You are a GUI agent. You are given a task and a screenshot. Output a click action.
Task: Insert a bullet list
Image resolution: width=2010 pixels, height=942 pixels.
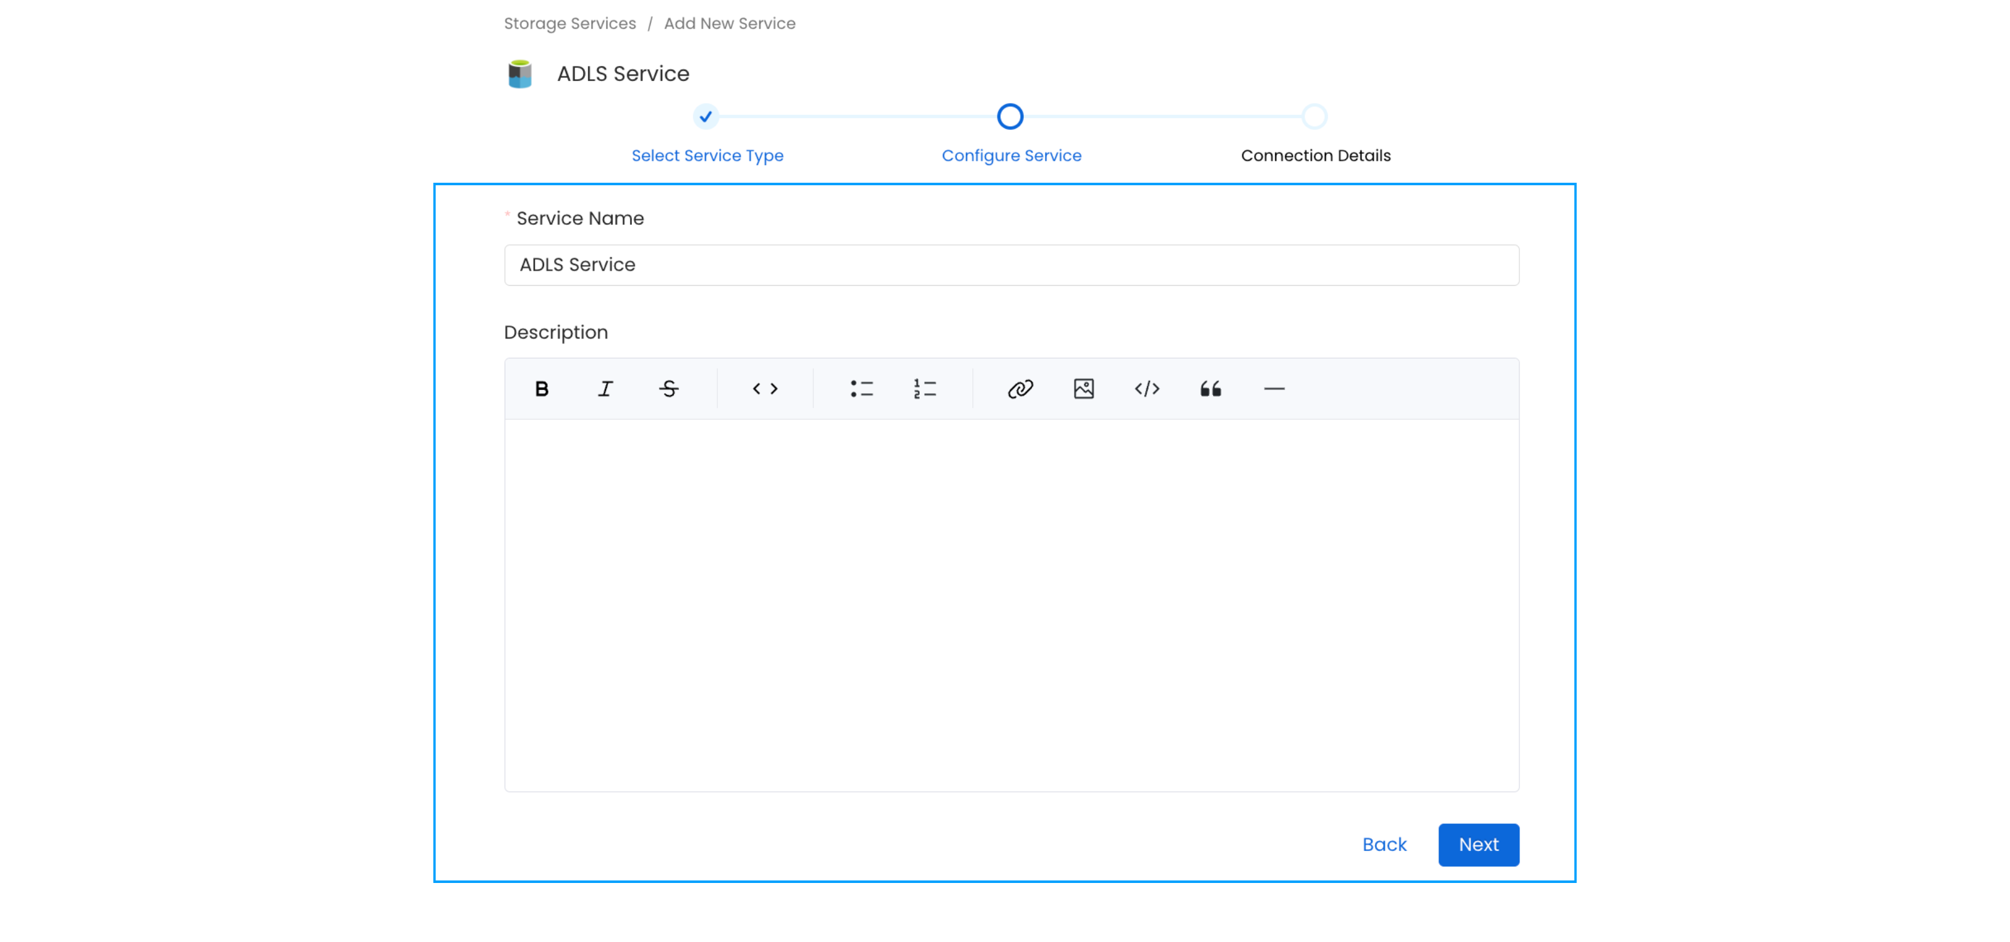tap(861, 388)
